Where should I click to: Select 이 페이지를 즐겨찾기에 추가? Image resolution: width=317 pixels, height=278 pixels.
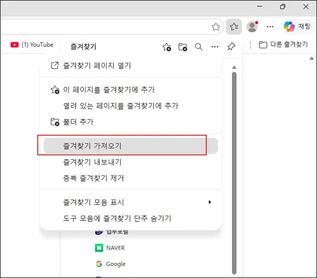tap(131, 89)
